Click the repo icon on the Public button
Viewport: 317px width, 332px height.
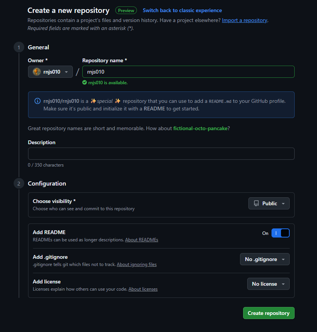pyautogui.click(x=256, y=203)
